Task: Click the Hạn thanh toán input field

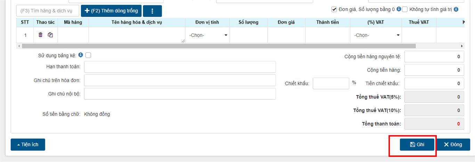Action: 180,67
